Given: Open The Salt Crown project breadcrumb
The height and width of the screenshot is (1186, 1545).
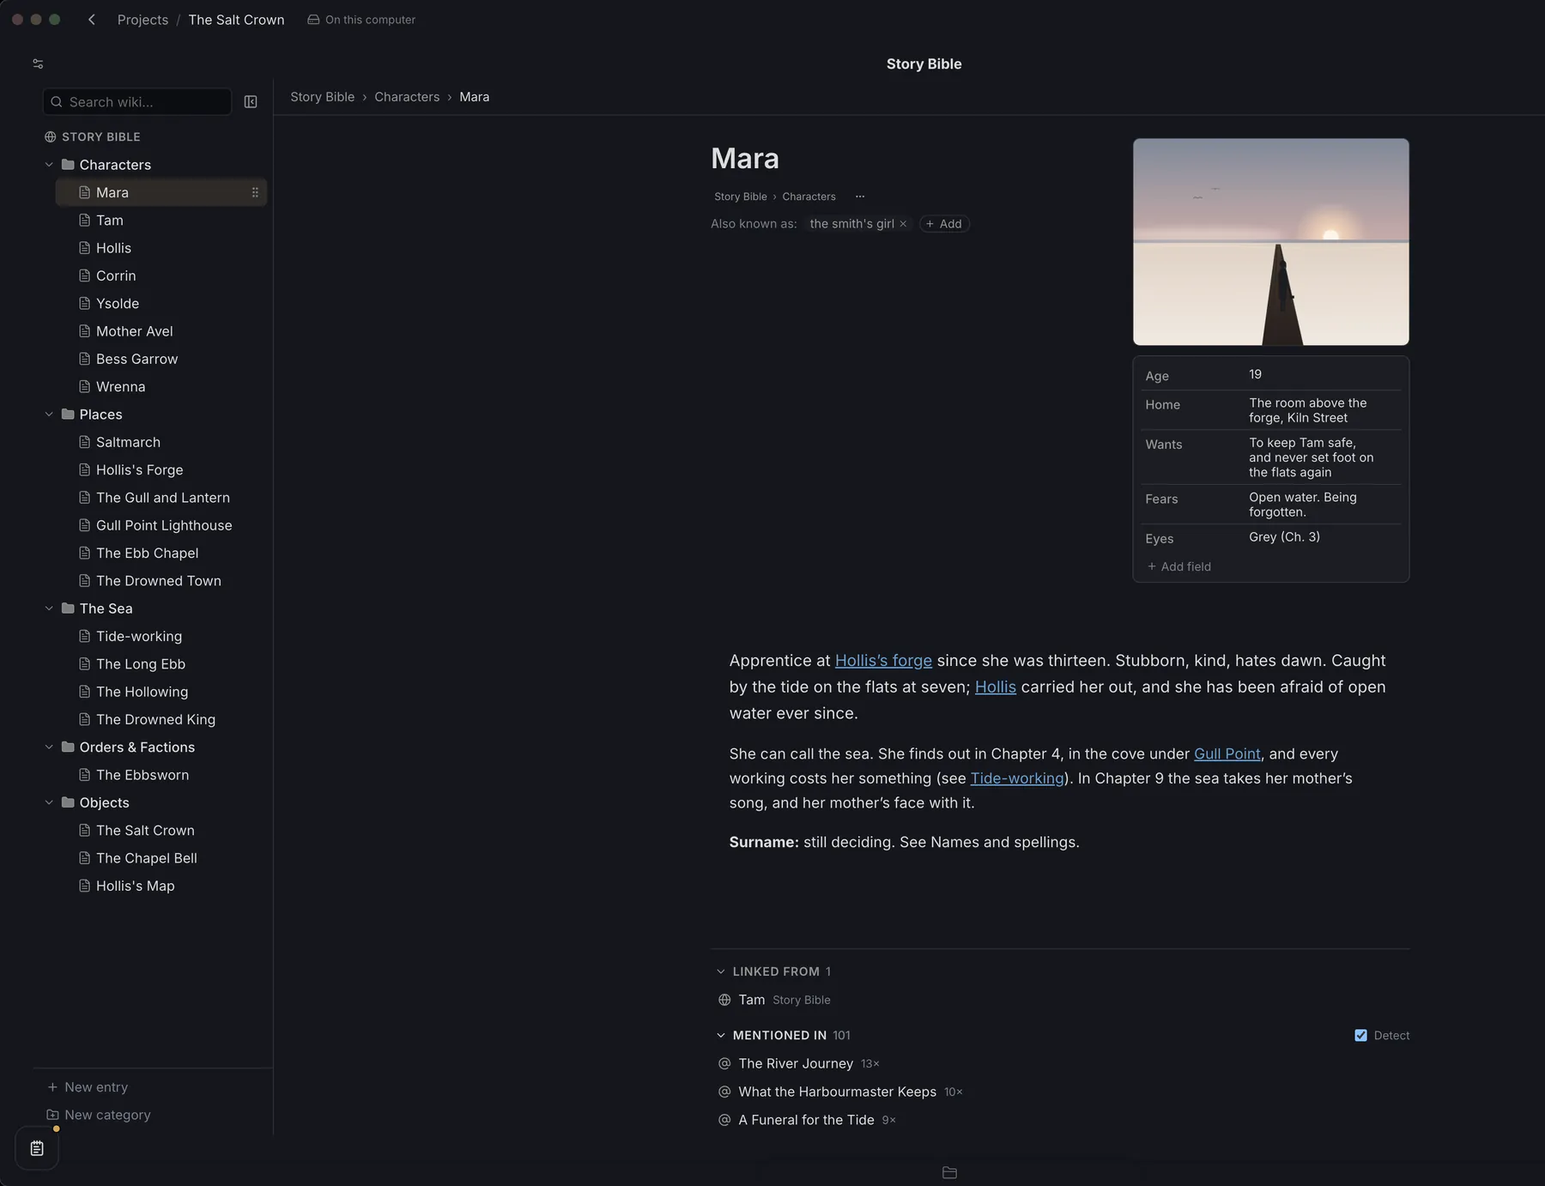Looking at the screenshot, I should [236, 20].
